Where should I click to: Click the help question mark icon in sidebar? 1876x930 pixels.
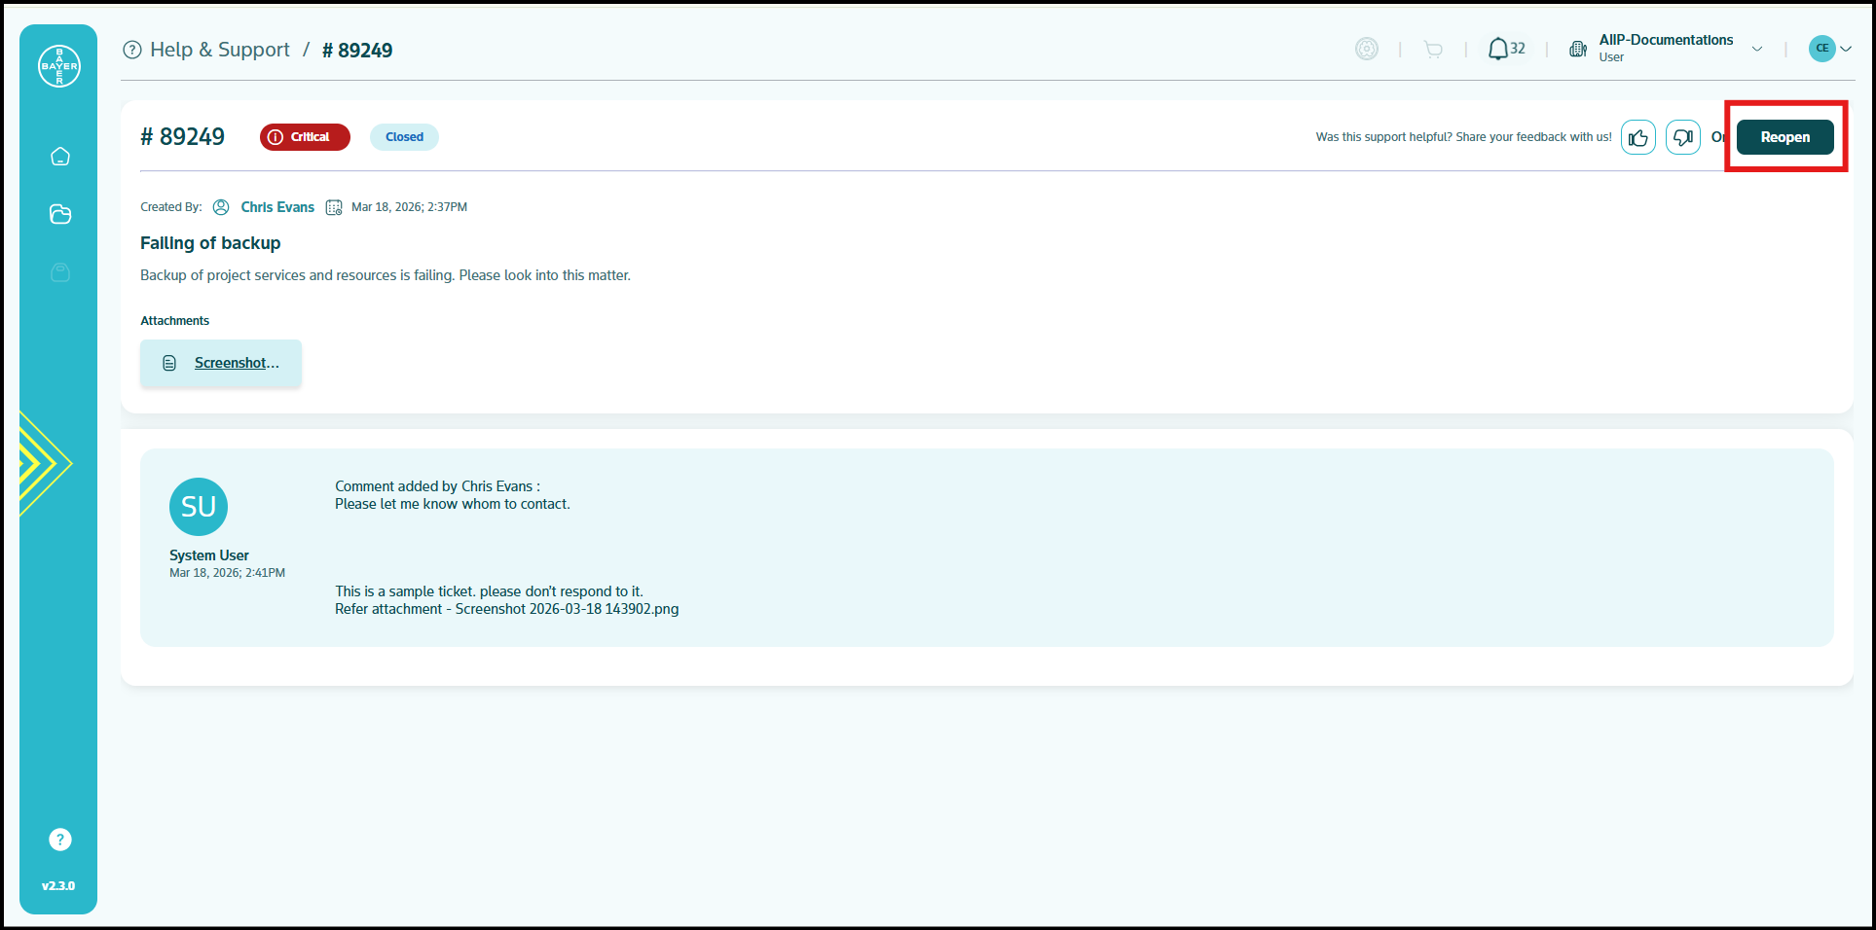(60, 840)
